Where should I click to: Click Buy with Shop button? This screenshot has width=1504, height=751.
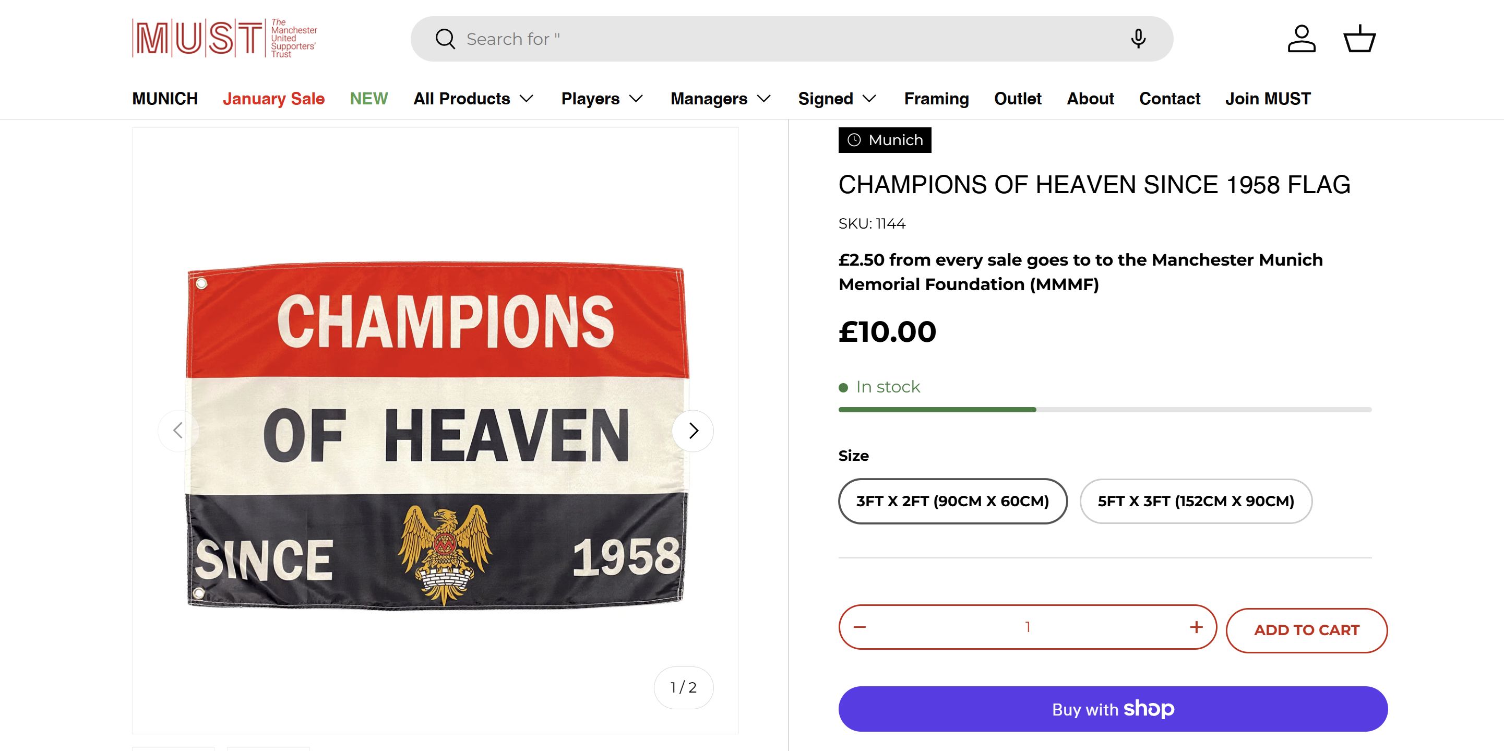[x=1112, y=709]
